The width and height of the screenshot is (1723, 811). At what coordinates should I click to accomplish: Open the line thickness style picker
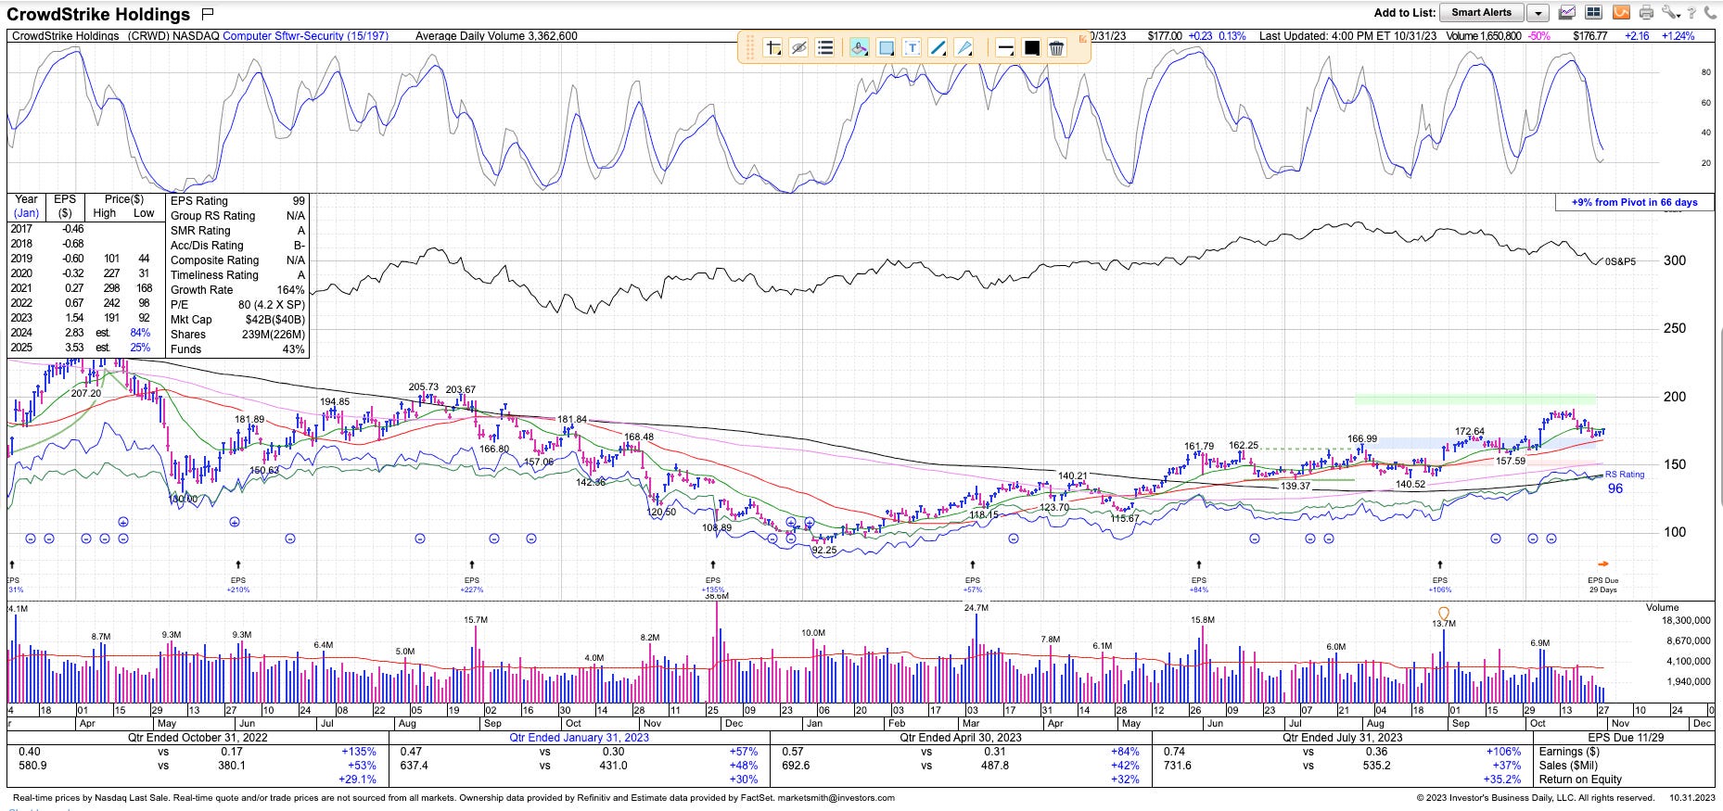1005,47
